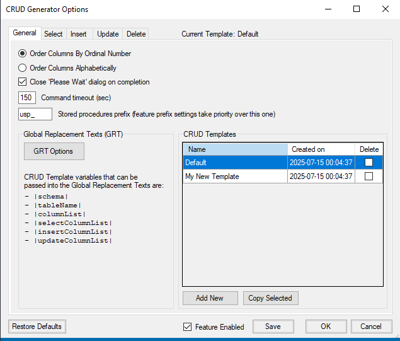
Task: Toggle the Feature Enabled checkbox
Action: (187, 327)
